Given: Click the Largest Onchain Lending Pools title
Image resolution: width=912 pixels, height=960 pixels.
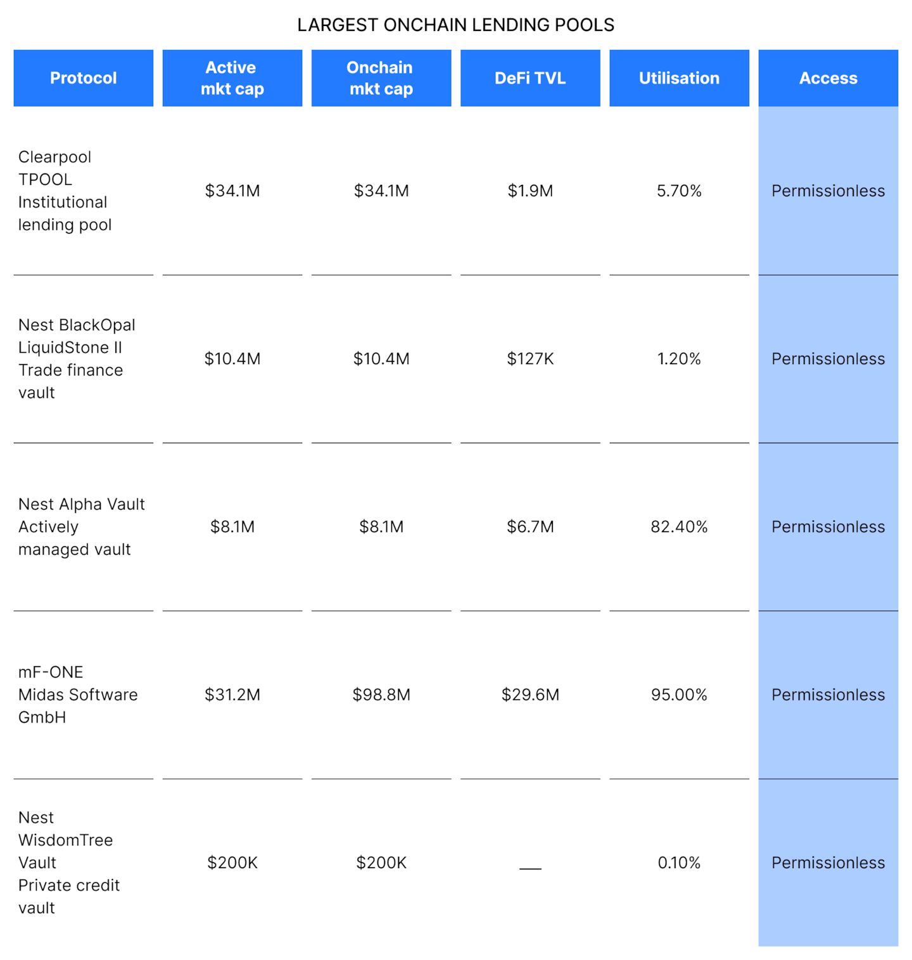Looking at the screenshot, I should tap(456, 25).
